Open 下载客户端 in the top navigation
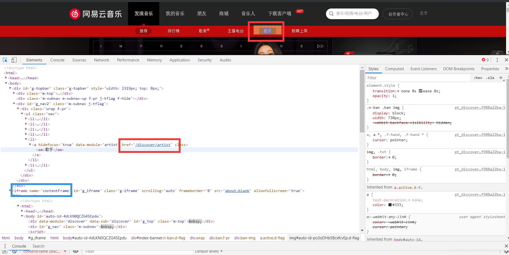509x255 pixels. pyautogui.click(x=280, y=14)
